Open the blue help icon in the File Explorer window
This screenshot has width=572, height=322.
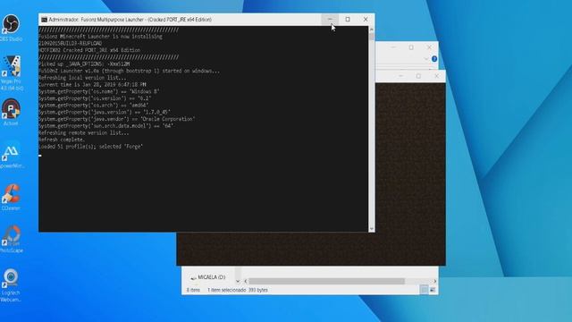tap(434, 59)
